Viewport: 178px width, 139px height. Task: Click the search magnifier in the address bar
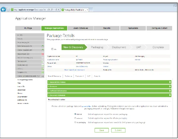click(52, 10)
